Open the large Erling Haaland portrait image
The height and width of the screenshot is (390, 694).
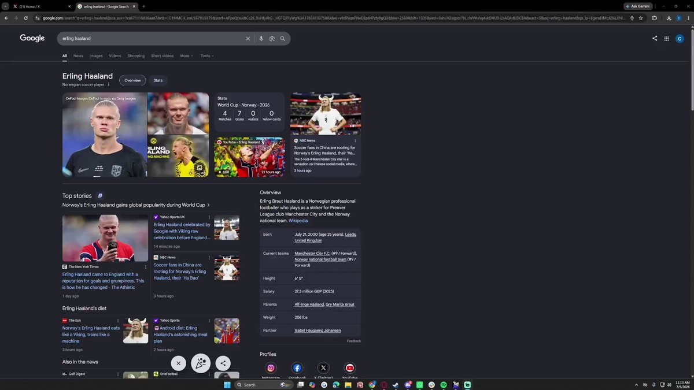pos(105,135)
